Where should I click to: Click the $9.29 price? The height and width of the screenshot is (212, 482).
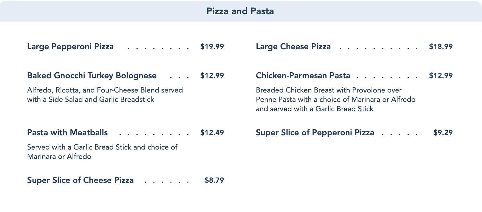pyautogui.click(x=443, y=133)
